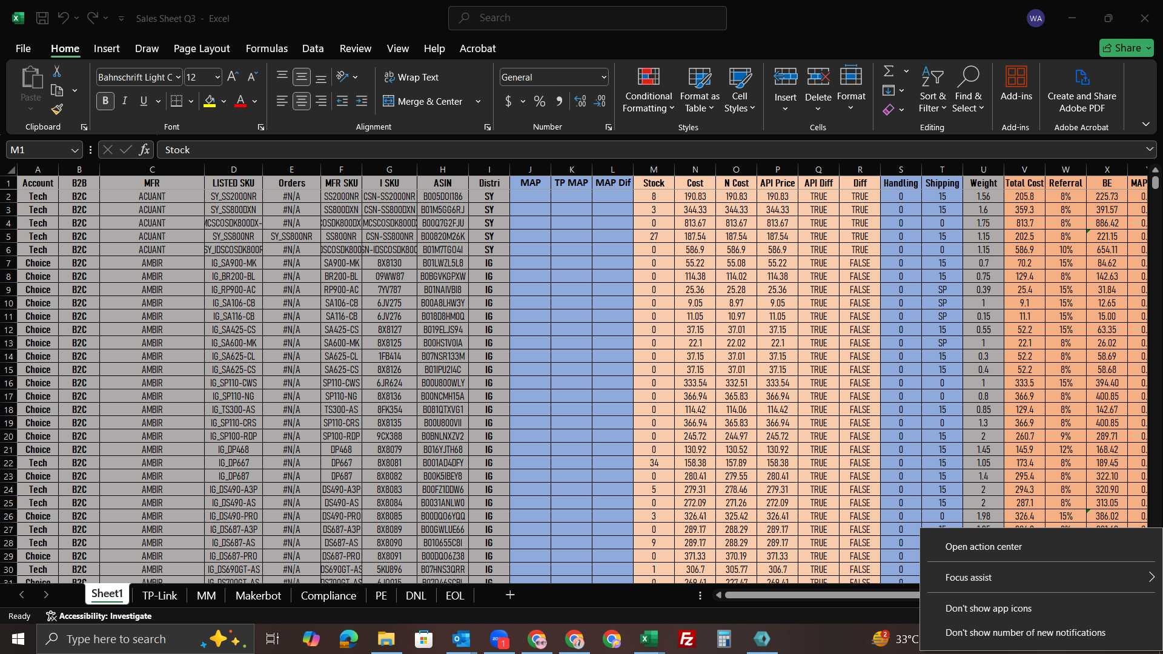Screen dimensions: 1163x654
Task: Click the Share button
Action: point(1127,48)
